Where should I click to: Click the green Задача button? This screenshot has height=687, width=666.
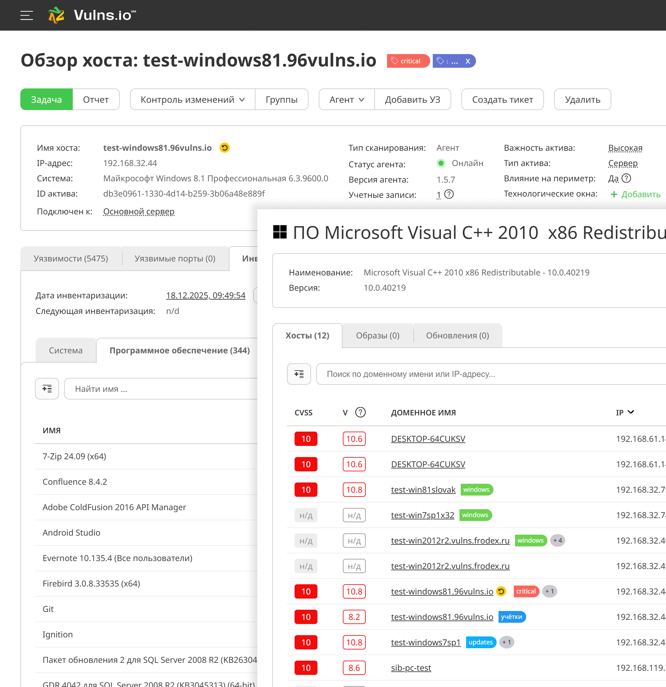[47, 100]
